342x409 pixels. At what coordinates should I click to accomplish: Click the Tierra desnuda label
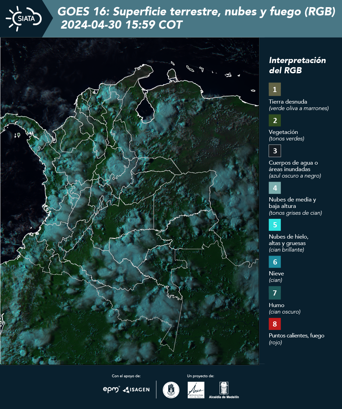tap(288, 102)
